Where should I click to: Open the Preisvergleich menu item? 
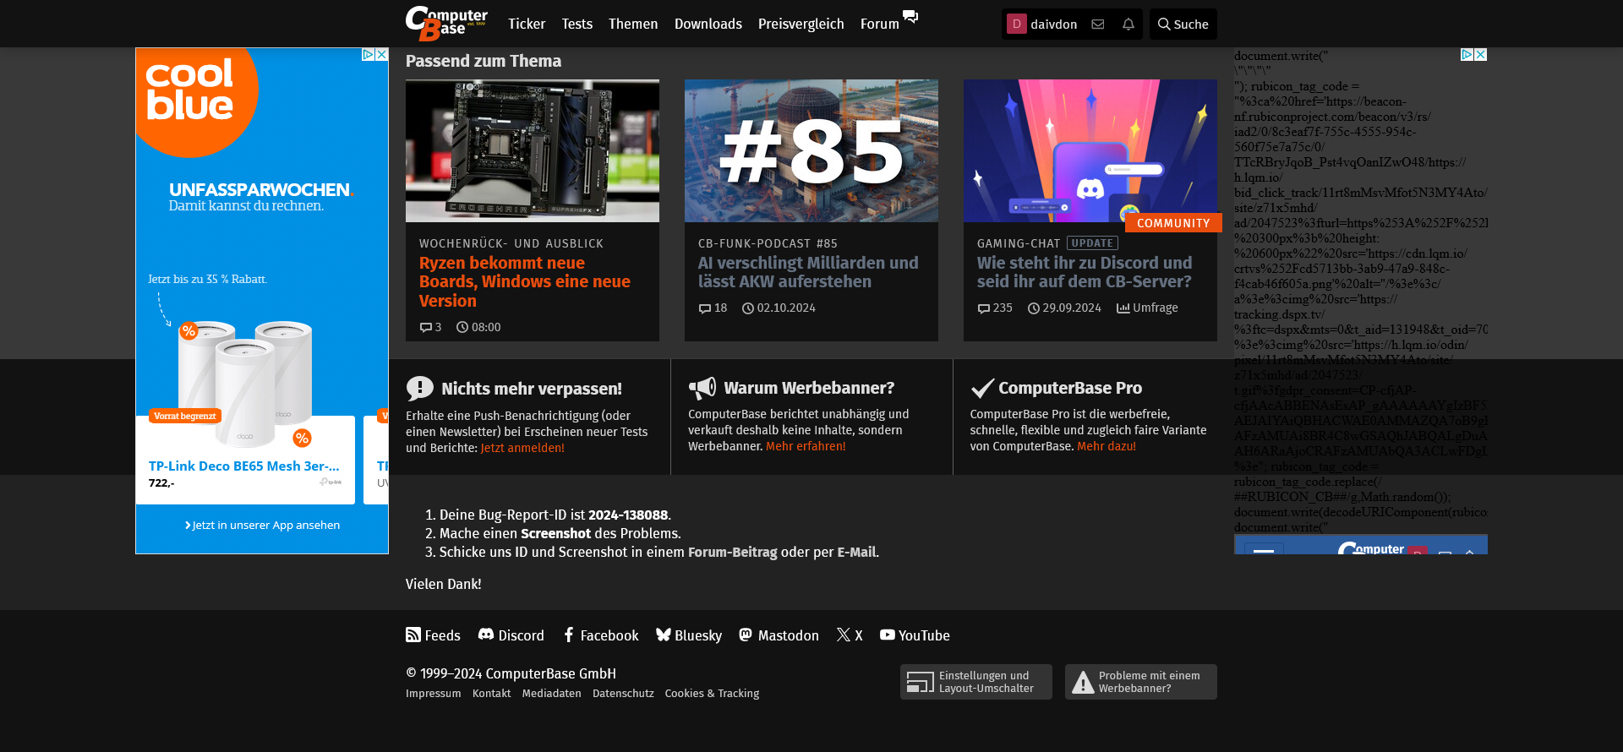[x=801, y=24]
